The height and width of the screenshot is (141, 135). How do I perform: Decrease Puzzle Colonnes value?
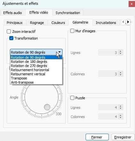click(120, 118)
